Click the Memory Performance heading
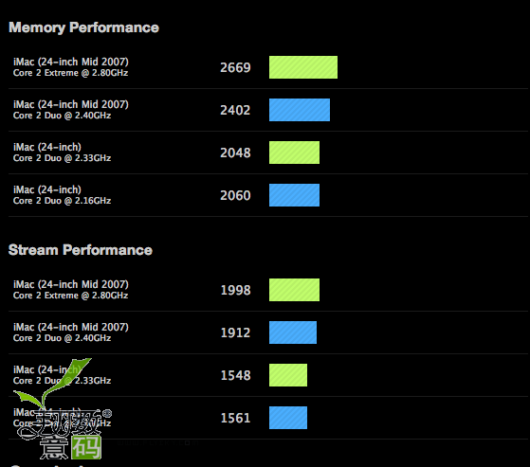 coord(83,27)
